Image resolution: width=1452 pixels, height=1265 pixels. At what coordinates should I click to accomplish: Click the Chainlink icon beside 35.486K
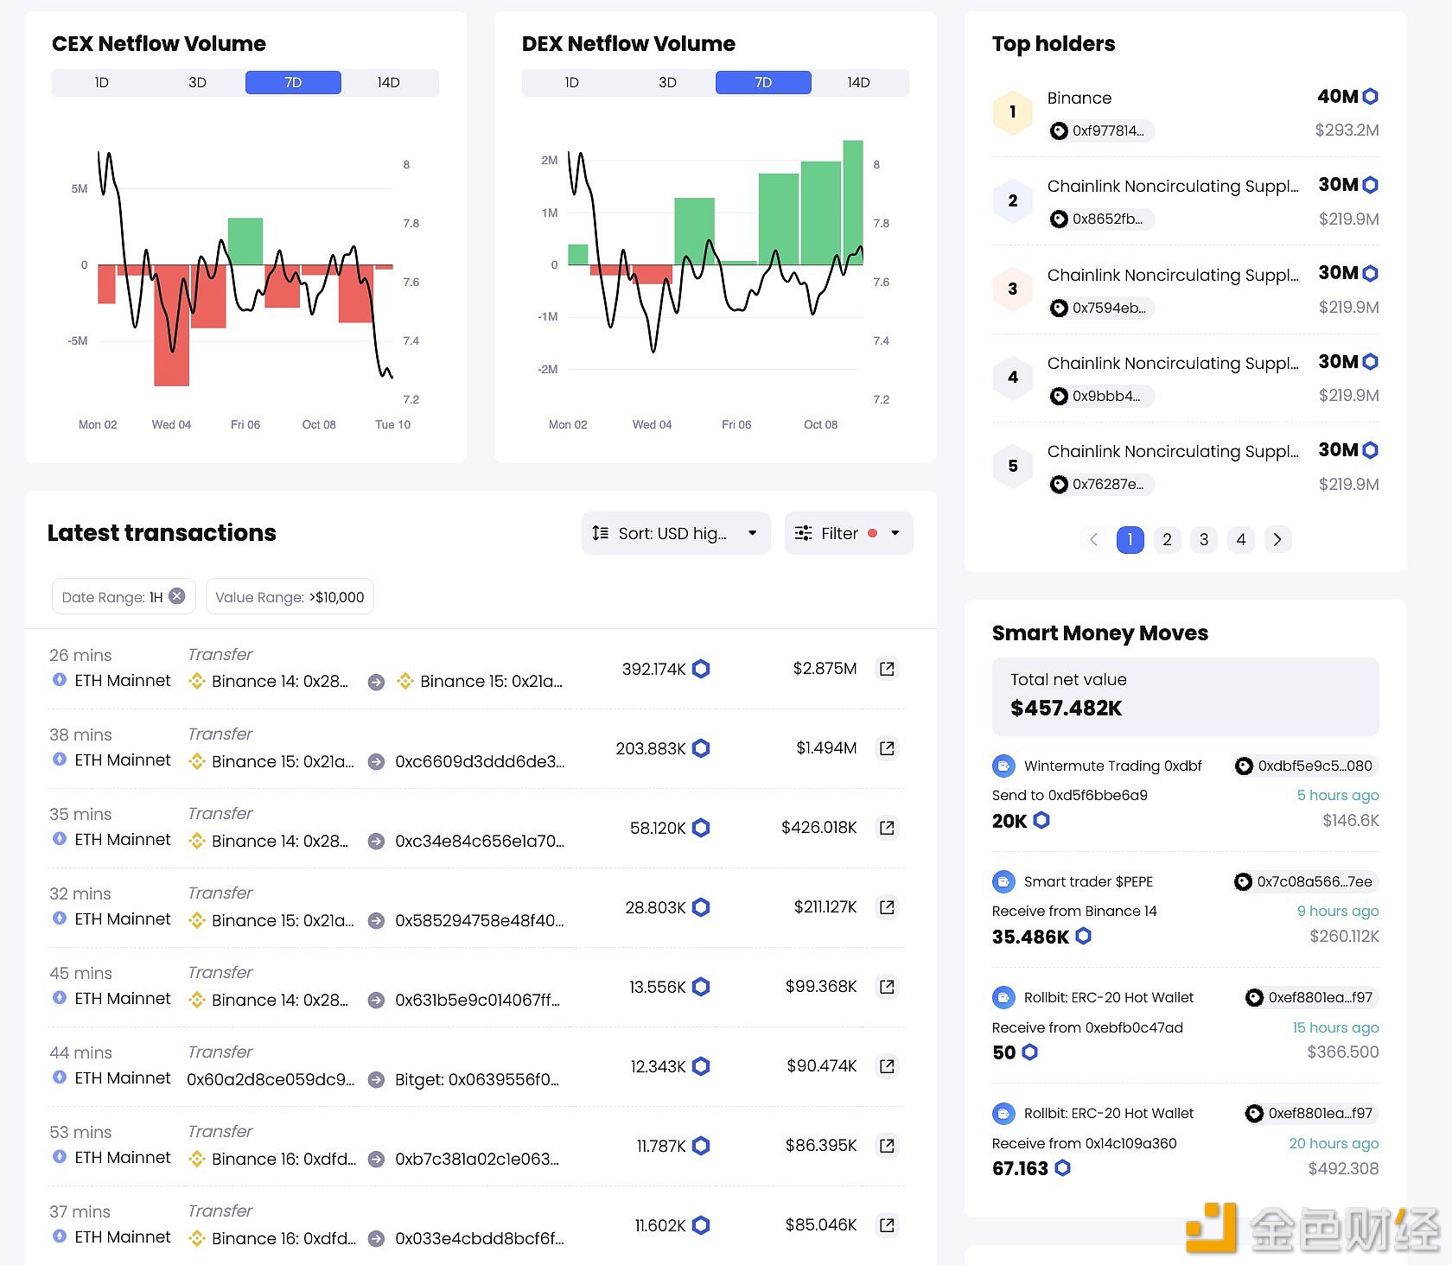tap(1083, 936)
